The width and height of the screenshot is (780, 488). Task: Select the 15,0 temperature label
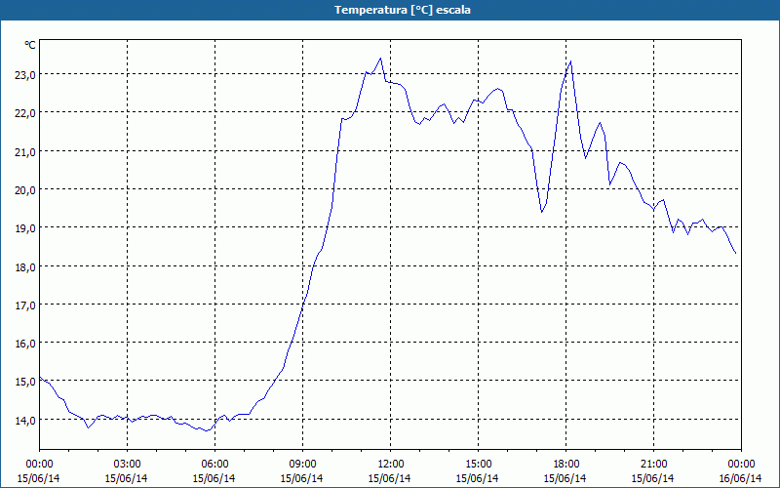point(25,382)
